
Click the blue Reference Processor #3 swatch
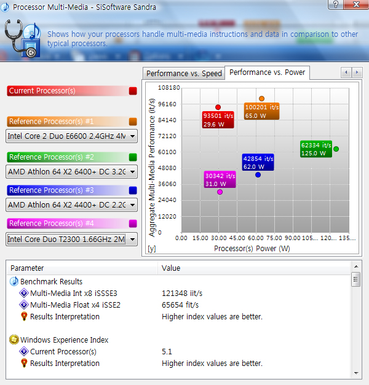(x=133, y=190)
